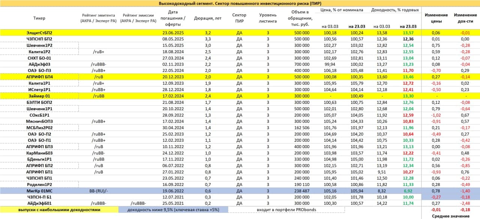Select the Высокодоходный сегмент title banner
Screen dimensions: 480x219
coord(240,3)
